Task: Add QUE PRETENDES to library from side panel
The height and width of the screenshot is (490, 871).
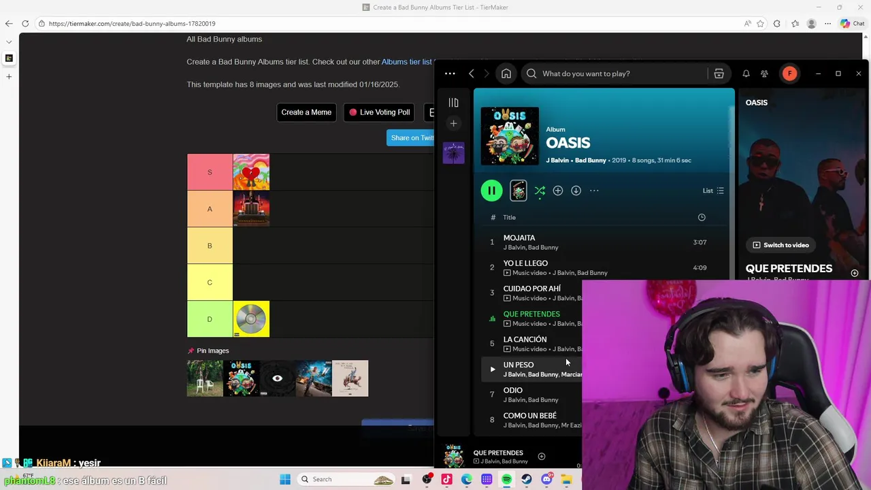Action: pyautogui.click(x=855, y=273)
